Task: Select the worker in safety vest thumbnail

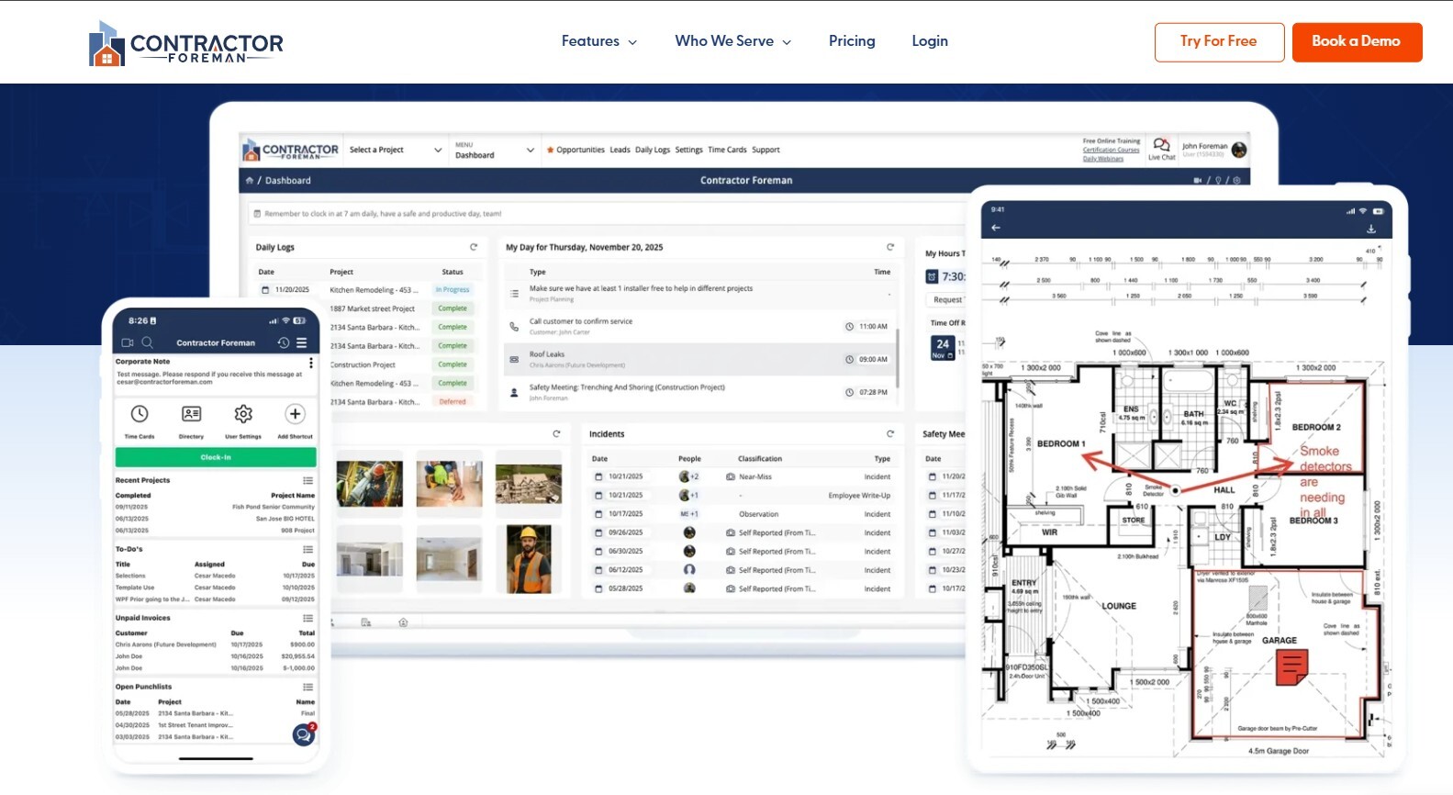Action: point(529,559)
